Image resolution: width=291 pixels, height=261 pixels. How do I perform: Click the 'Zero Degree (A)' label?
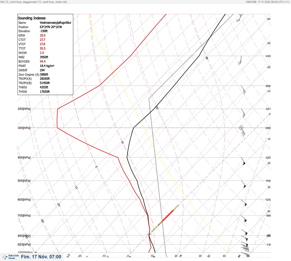(29, 75)
